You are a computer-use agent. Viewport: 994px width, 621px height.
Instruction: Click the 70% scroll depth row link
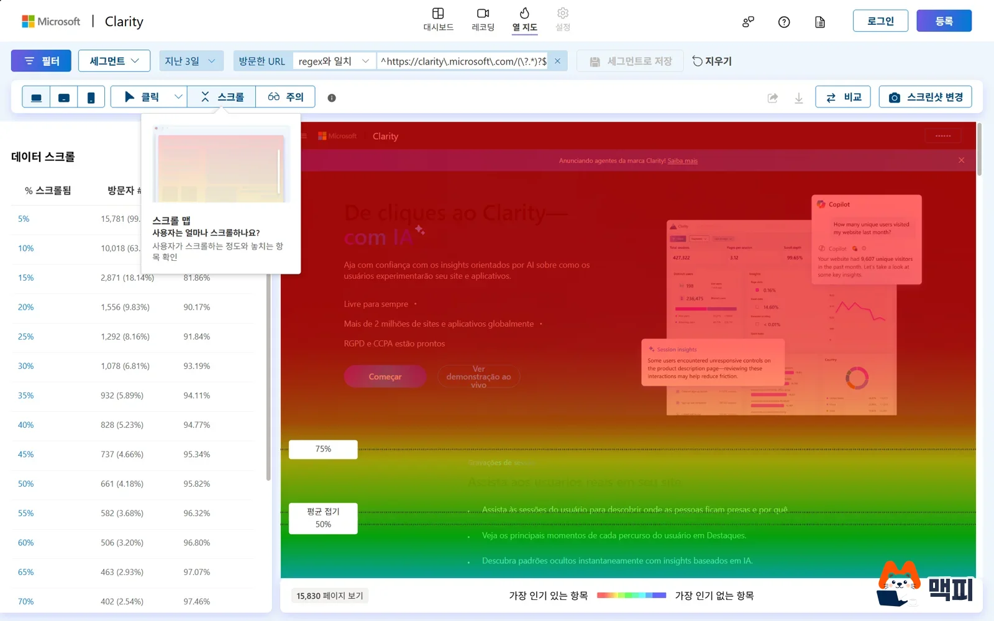coord(26,601)
